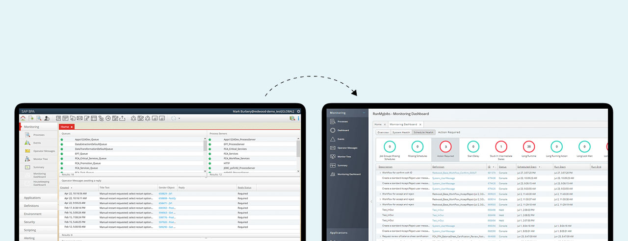The image size is (628, 241).
Task: Select the Action Required circle showing 3
Action: pos(445,146)
